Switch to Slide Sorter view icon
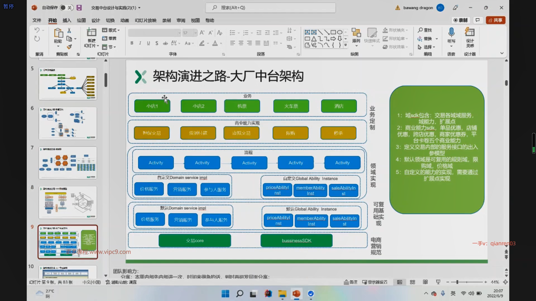Image resolution: width=536 pixels, height=301 pixels. click(412, 282)
